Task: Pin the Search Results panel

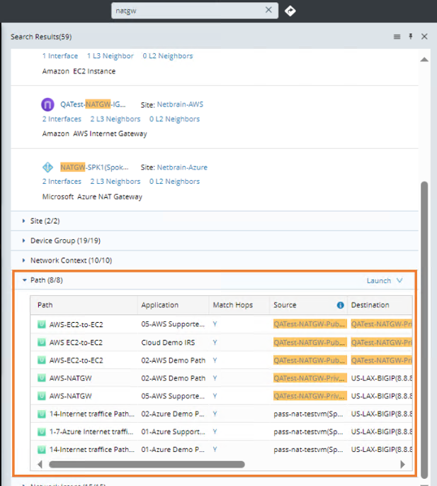Action: pos(411,36)
